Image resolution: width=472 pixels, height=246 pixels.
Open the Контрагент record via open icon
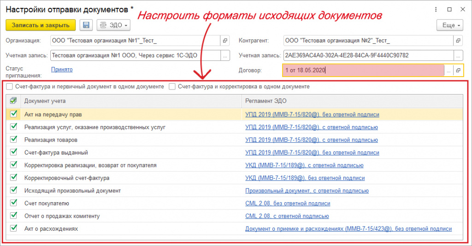click(x=458, y=41)
